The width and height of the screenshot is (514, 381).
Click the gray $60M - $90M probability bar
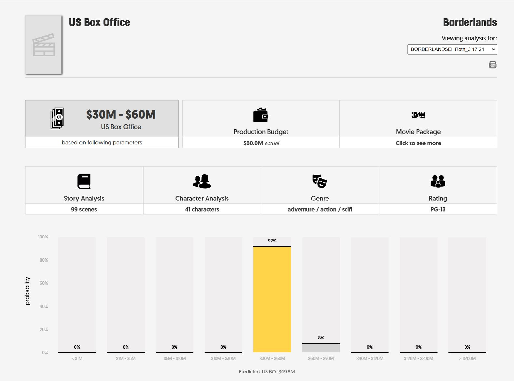[321, 348]
